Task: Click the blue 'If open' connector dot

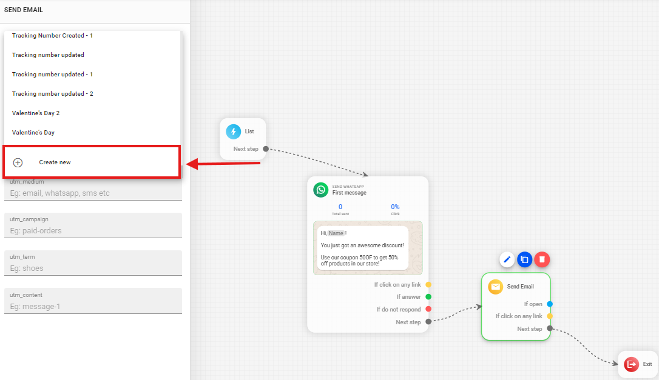Action: [550, 304]
